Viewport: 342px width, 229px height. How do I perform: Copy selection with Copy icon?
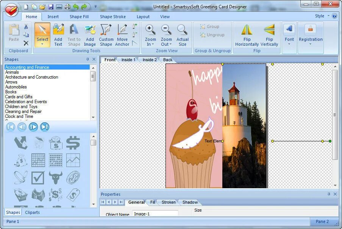pyautogui.click(x=26, y=35)
